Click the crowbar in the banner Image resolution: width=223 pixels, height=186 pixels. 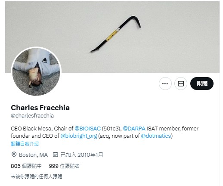[x=116, y=34]
